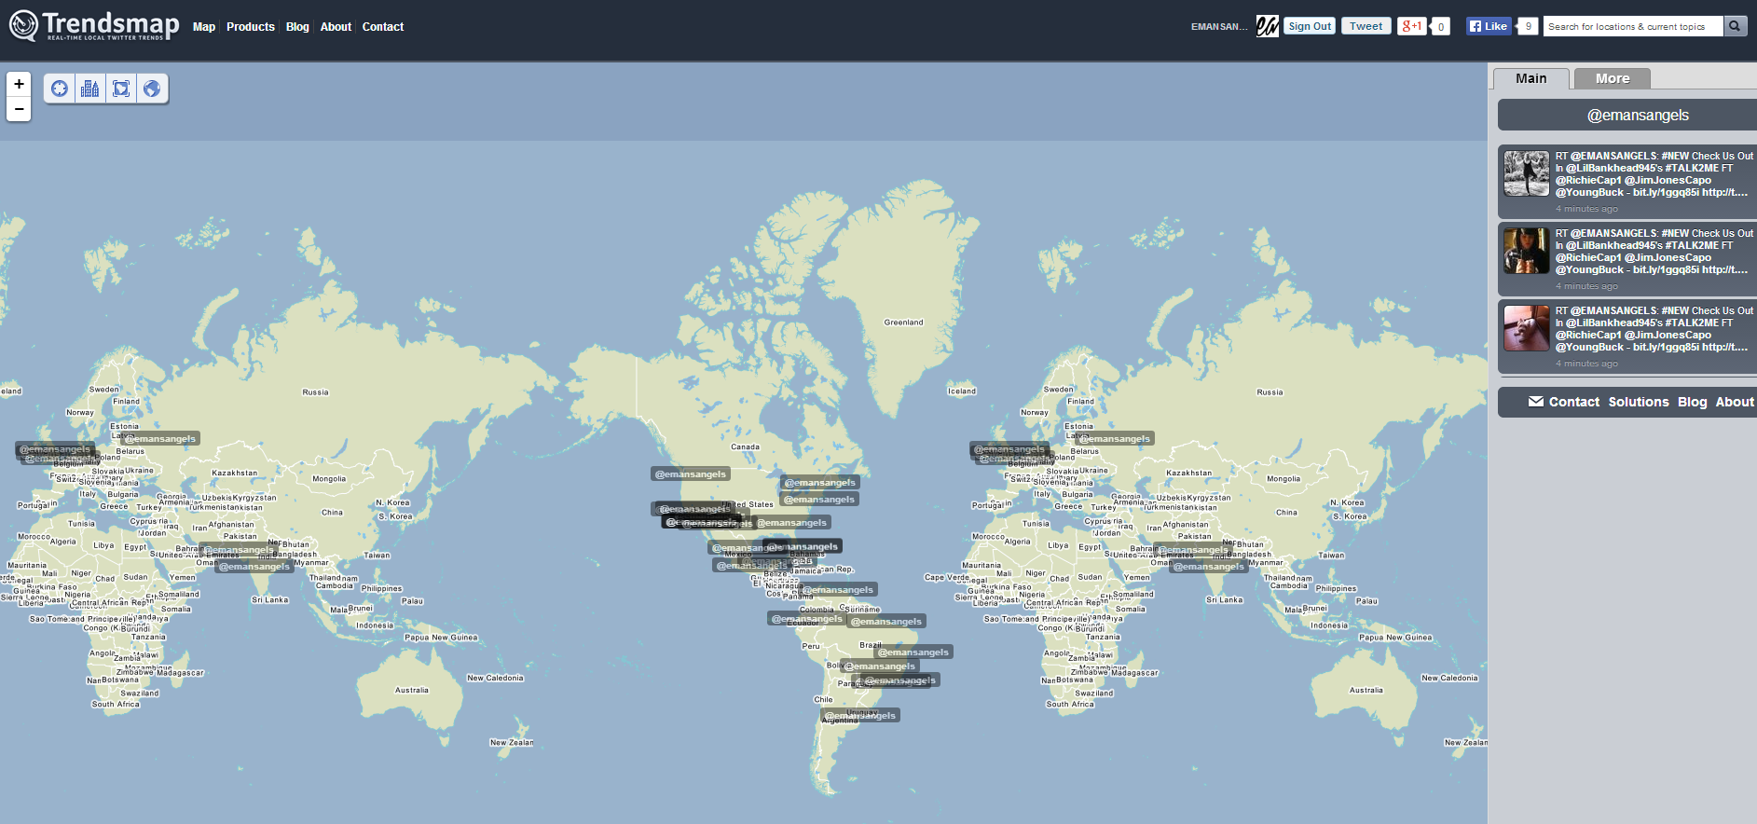Click the Facebook like count bubble
Screen dimensions: 1757x824
pos(1528,26)
